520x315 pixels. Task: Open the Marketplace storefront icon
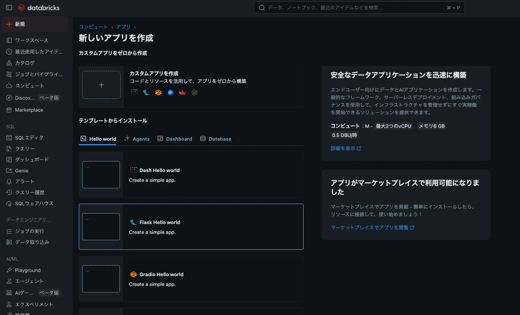[9, 110]
